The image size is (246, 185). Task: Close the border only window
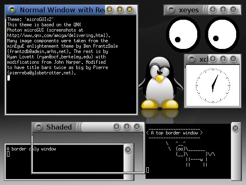[128, 150]
